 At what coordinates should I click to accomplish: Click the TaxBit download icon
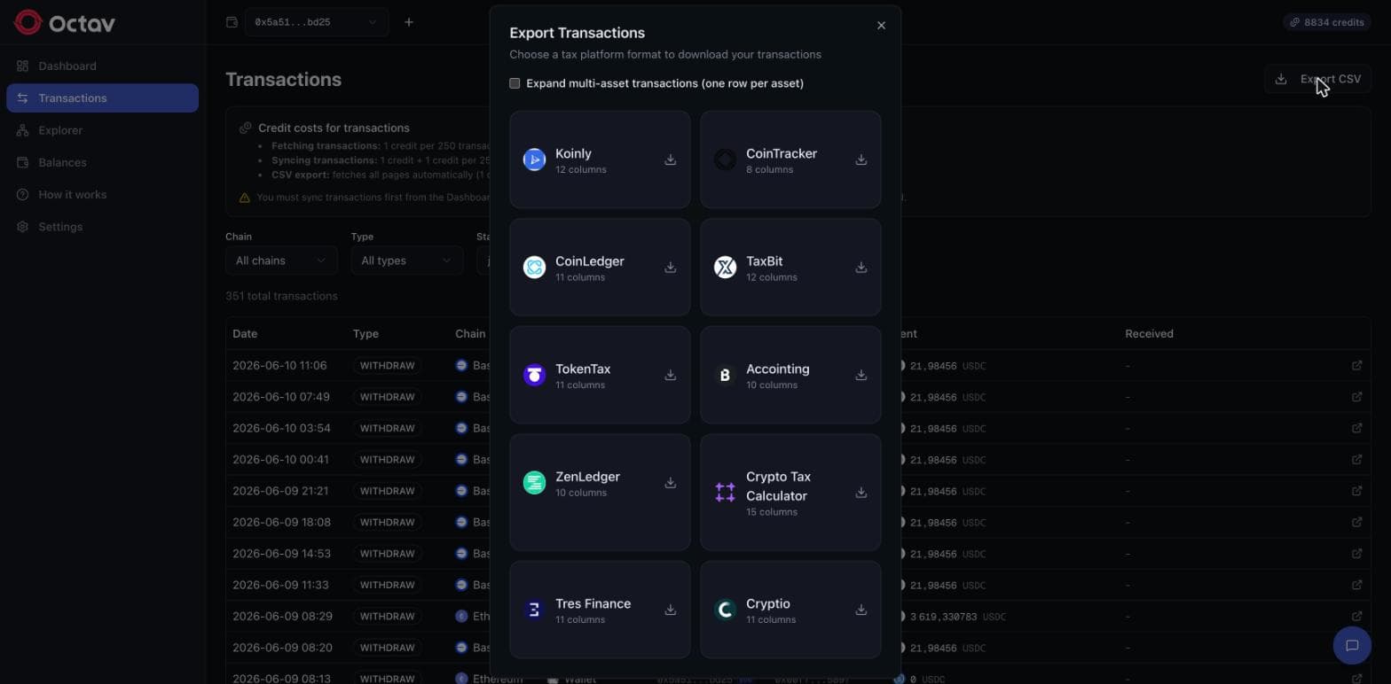861,268
